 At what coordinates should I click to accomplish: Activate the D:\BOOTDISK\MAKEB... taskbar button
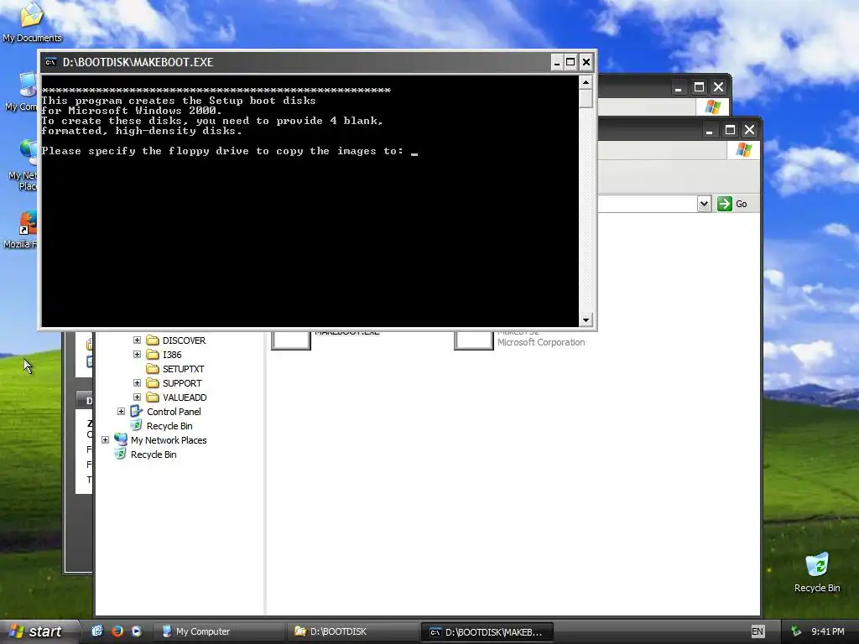[487, 632]
